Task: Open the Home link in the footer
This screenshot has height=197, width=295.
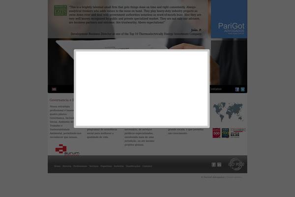Action: [x=57, y=166]
